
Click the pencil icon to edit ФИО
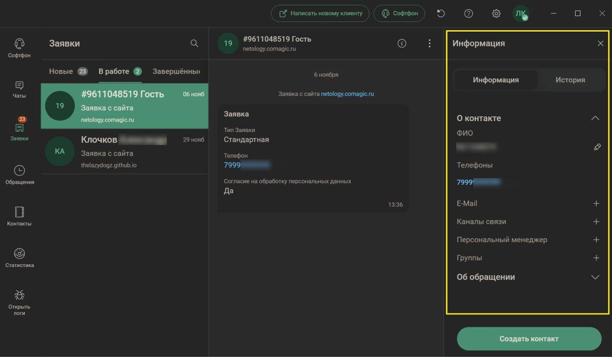click(x=597, y=147)
